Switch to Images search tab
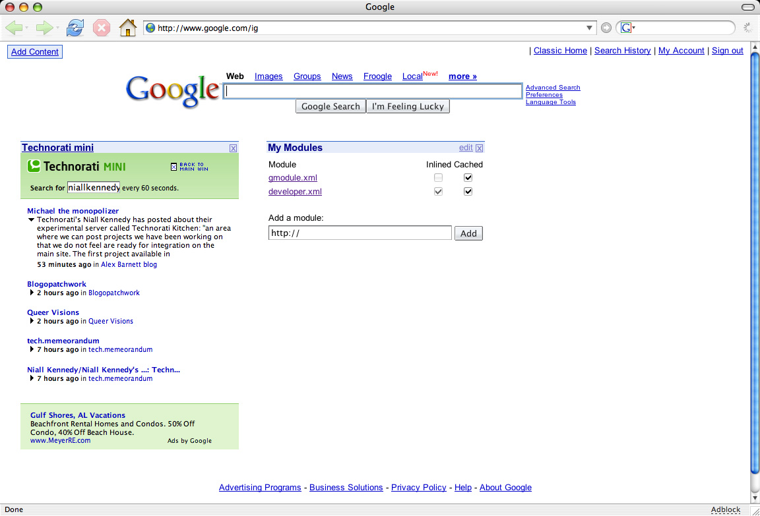Image resolution: width=760 pixels, height=516 pixels. click(269, 76)
